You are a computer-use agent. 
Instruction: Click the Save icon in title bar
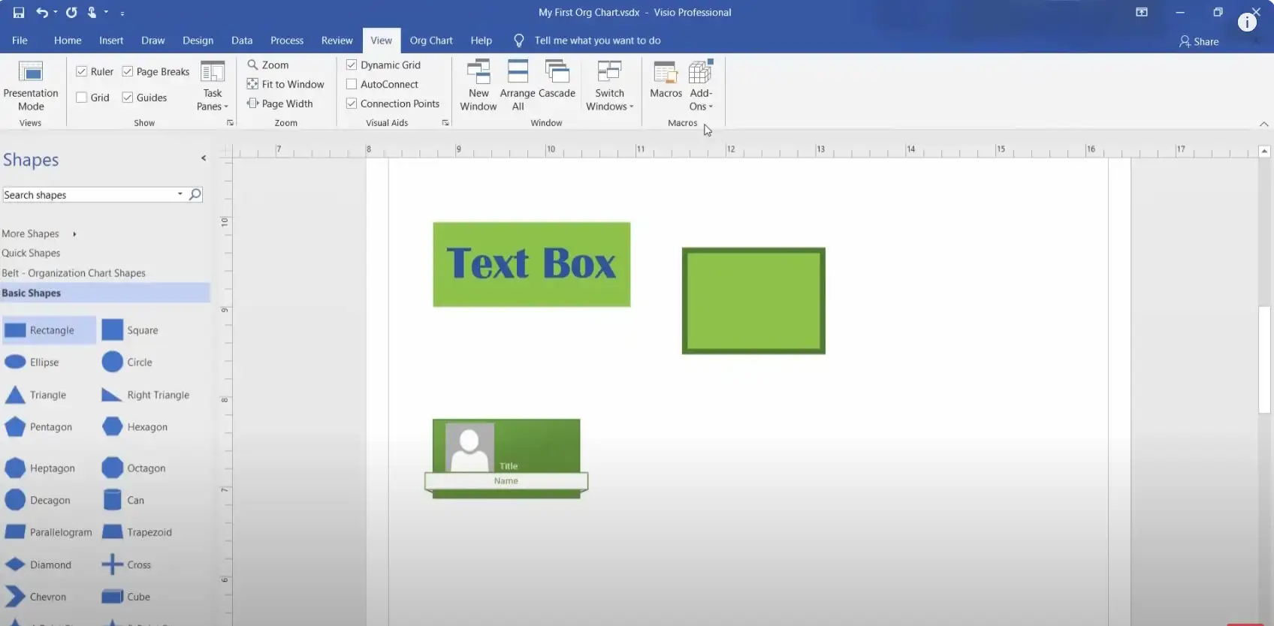(x=19, y=13)
